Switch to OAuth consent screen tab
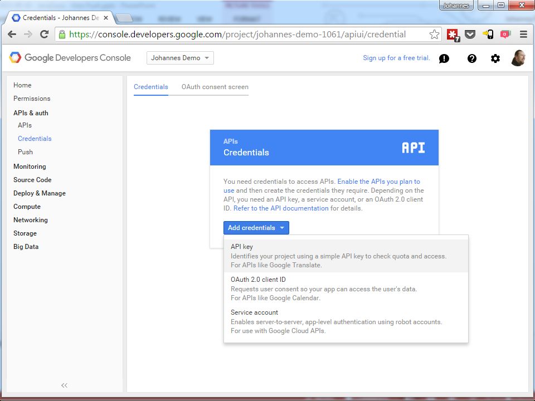 215,87
